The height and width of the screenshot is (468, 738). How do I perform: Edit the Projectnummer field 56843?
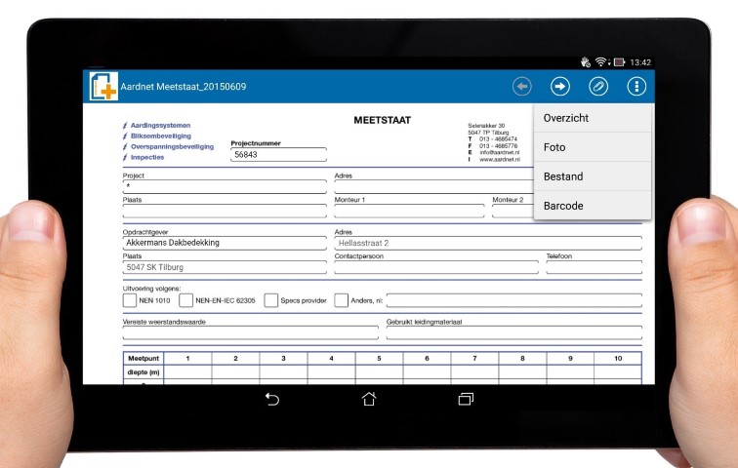278,155
